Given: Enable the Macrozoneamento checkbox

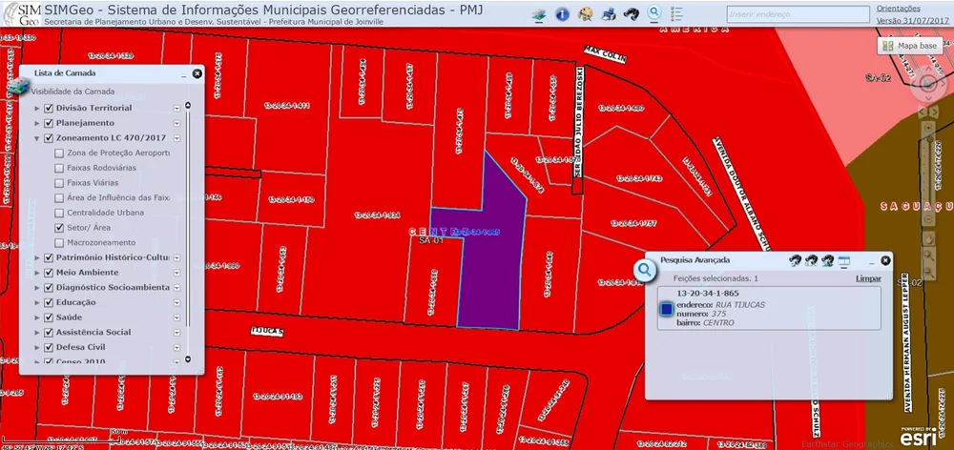Looking at the screenshot, I should (59, 242).
